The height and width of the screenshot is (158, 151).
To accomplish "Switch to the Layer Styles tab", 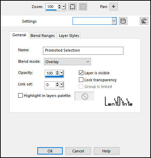I will (69, 36).
